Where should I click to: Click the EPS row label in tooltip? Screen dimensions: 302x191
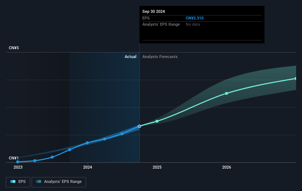click(x=146, y=18)
